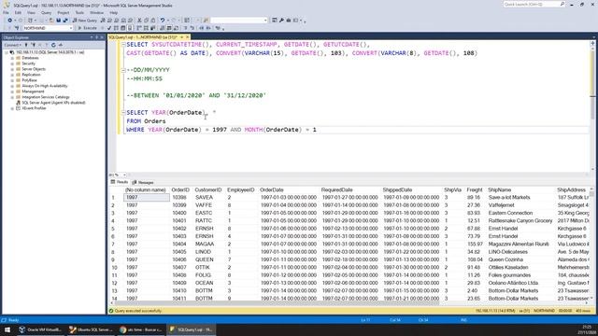Expand the Security folder node

click(12, 63)
